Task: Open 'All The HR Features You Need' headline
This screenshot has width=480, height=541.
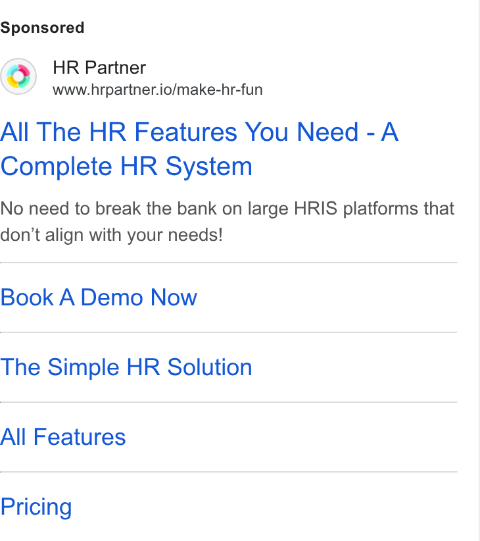Action: (x=199, y=149)
